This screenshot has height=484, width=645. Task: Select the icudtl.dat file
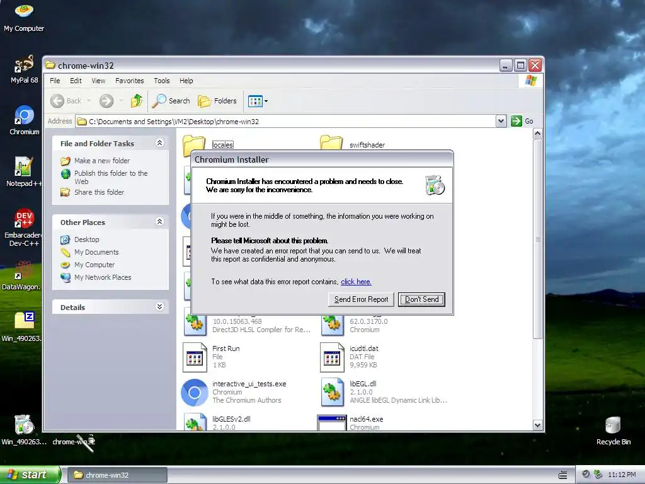[349, 357]
